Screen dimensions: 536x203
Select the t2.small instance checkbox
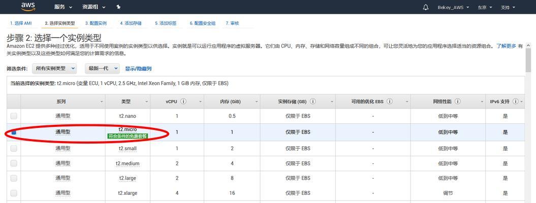click(x=14, y=148)
